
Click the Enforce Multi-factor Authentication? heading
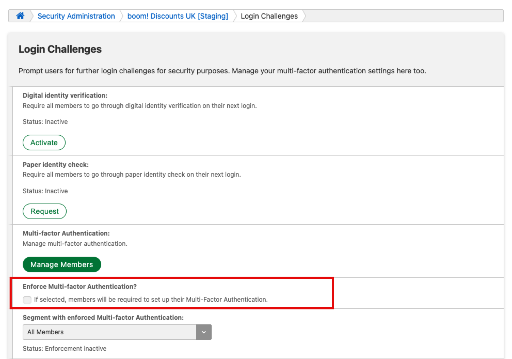[80, 286]
